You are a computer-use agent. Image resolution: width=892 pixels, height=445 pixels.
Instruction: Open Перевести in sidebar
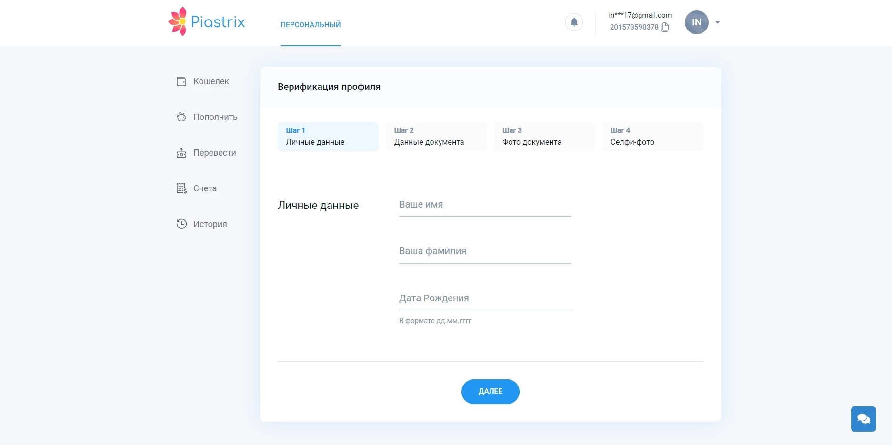[x=215, y=153]
